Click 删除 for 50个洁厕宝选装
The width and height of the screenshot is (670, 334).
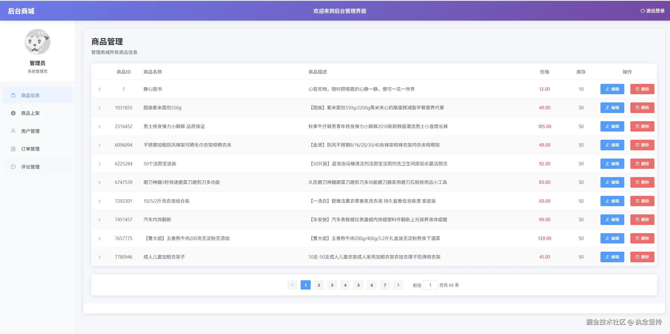tap(642, 164)
